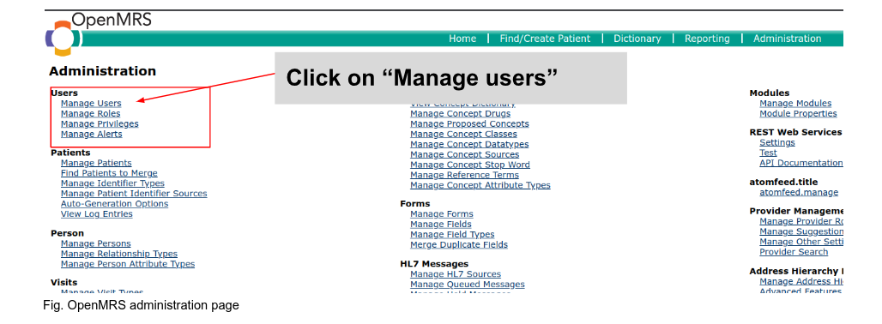Open Manage Person Attribute Types
Image resolution: width=882 pixels, height=324 pixels.
tap(128, 263)
